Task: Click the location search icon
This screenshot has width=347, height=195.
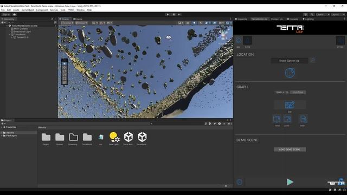Action: click(x=313, y=60)
